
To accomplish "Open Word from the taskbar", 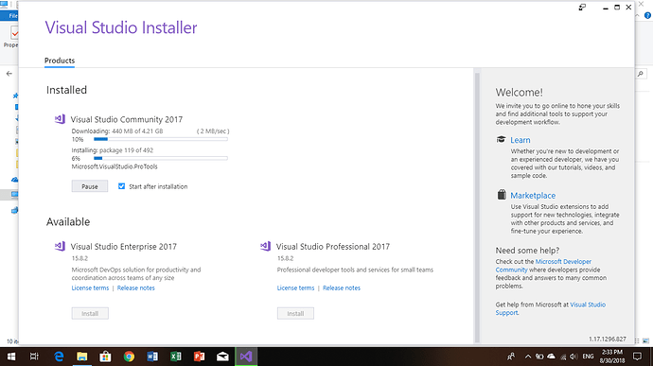I will [x=152, y=357].
